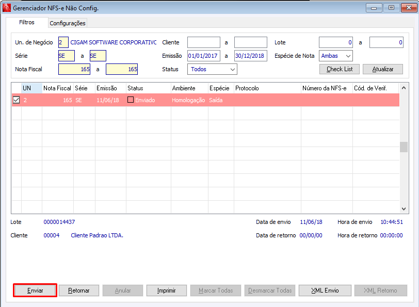Toggle the Enviado status checkbox
Viewport: 419px width, 307px height.
tap(131, 100)
